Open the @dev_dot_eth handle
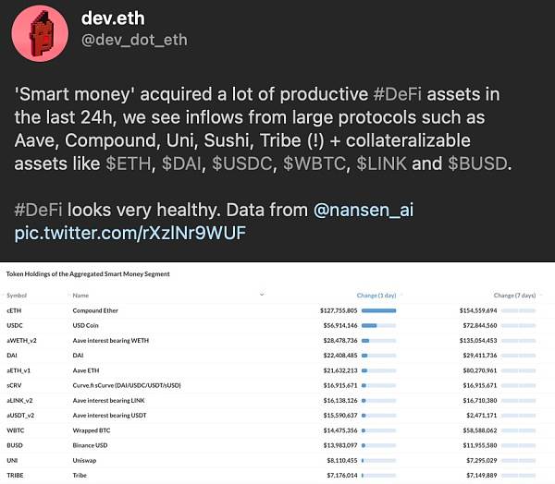The width and height of the screenshot is (555, 484). [x=134, y=40]
